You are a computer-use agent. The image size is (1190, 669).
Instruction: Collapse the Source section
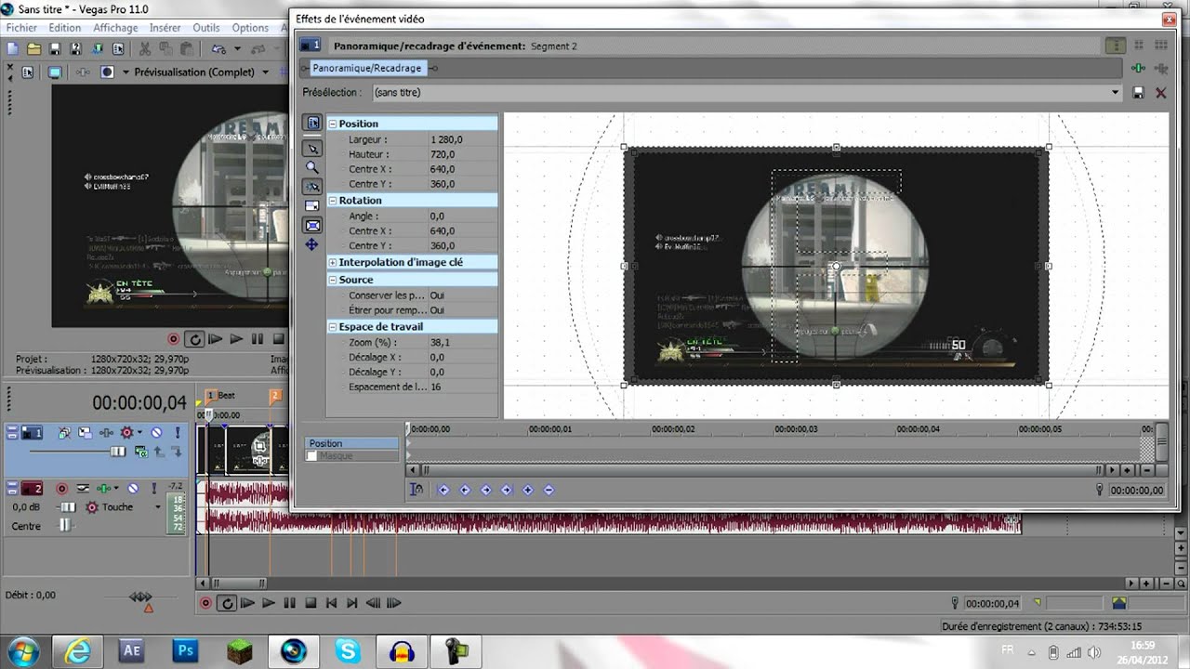tap(333, 280)
